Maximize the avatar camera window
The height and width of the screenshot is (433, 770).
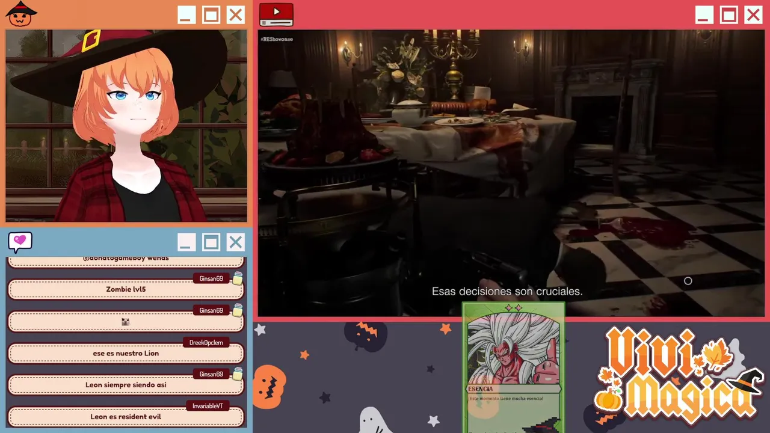click(211, 15)
